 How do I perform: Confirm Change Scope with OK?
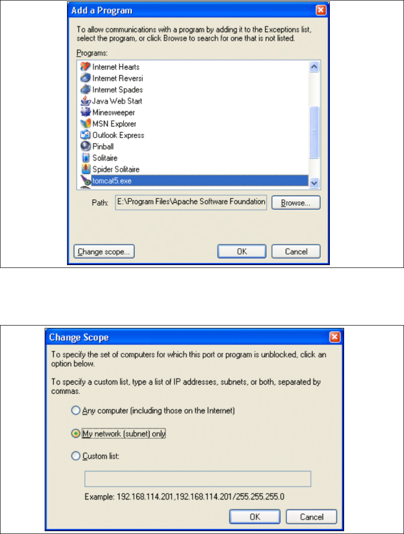click(255, 517)
